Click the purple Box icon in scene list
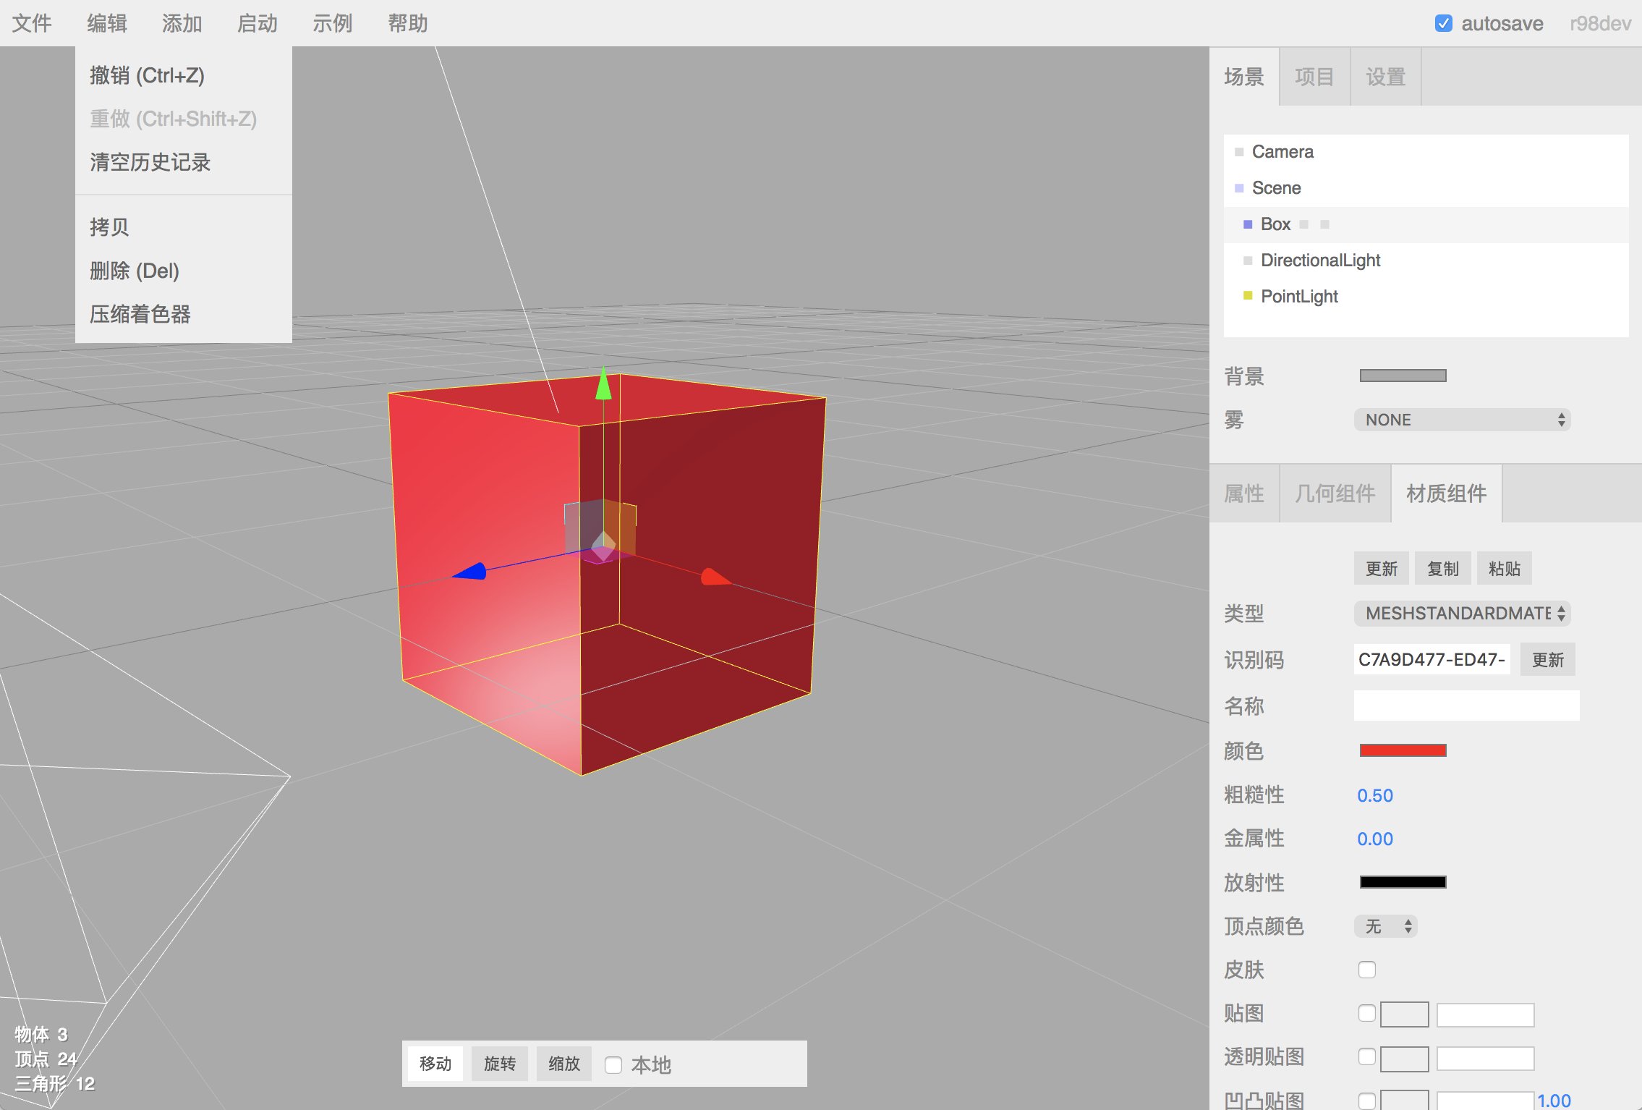Image resolution: width=1642 pixels, height=1110 pixels. click(1247, 224)
